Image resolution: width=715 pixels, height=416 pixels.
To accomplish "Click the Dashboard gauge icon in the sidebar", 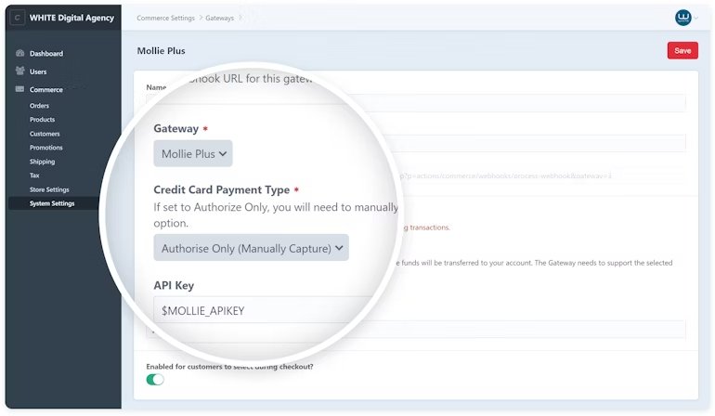I will tap(19, 54).
